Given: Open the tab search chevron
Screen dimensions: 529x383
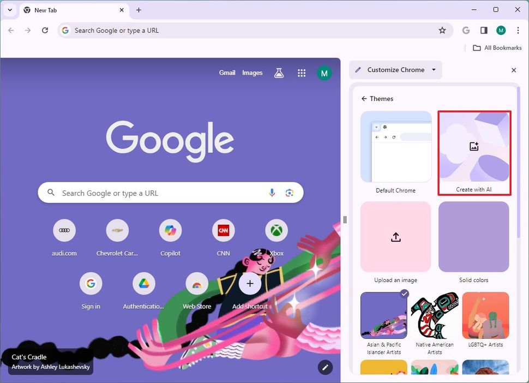Looking at the screenshot, I should (10, 10).
